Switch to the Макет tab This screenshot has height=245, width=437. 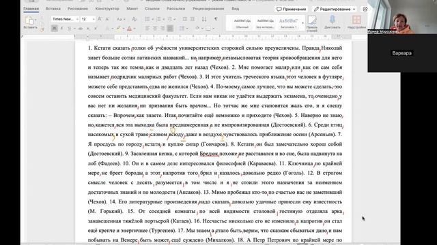point(132,9)
